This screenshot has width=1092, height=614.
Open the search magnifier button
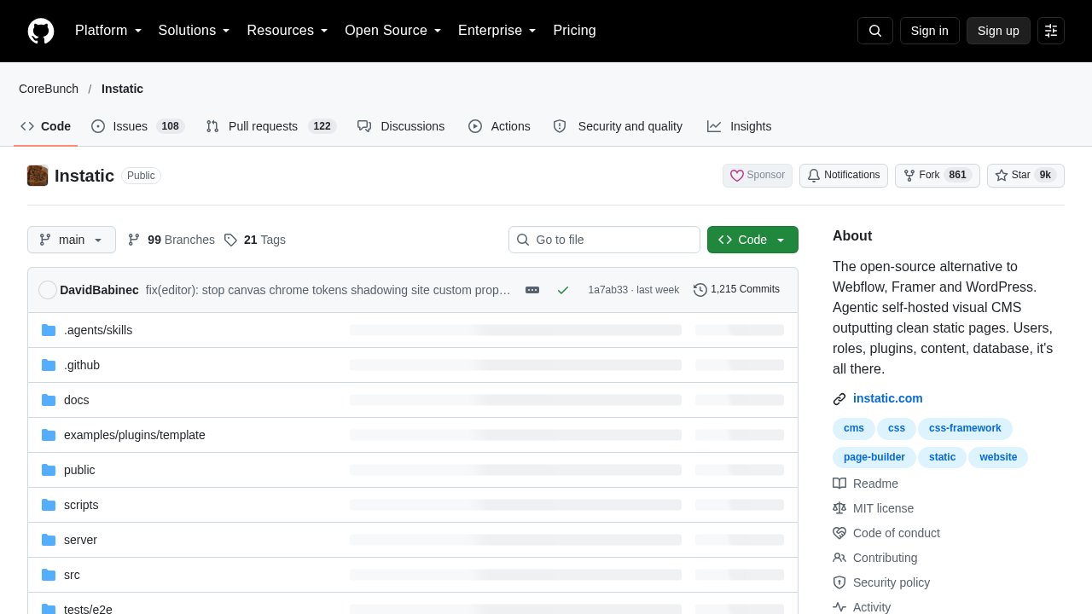coord(875,31)
